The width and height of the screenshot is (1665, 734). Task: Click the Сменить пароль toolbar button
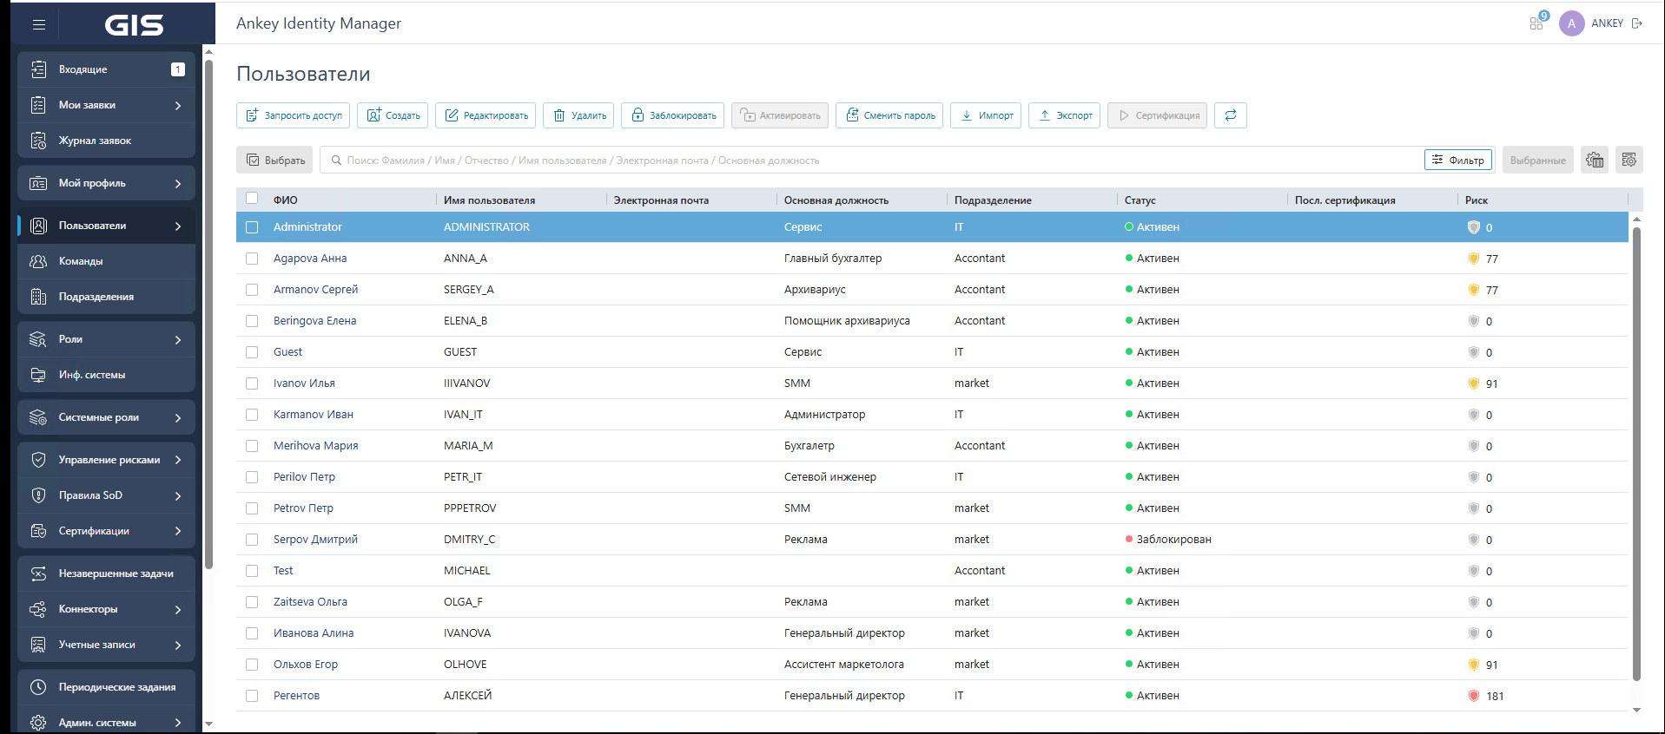click(889, 115)
